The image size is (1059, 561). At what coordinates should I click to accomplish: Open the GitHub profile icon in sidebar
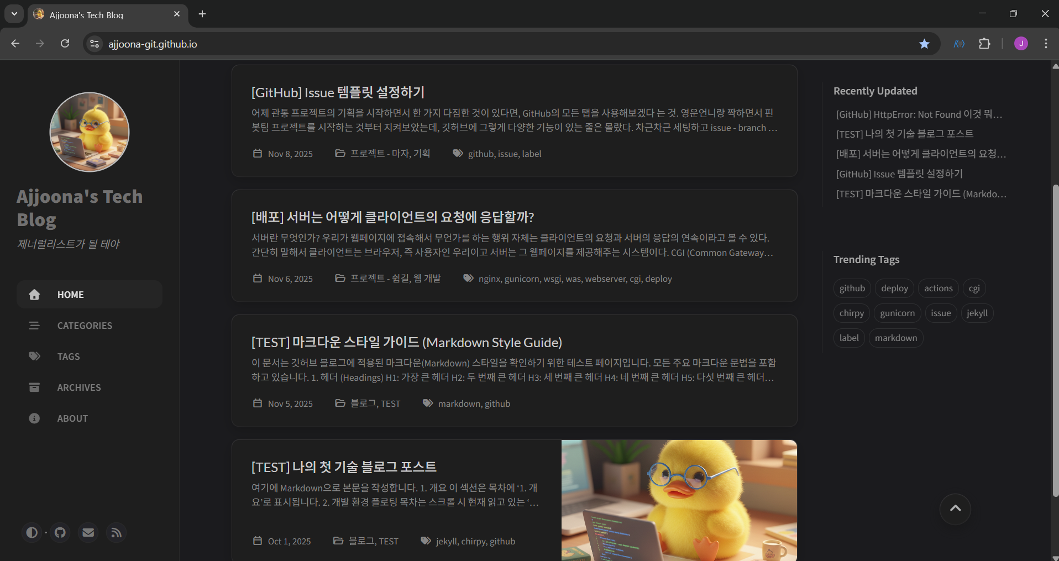[x=60, y=532]
